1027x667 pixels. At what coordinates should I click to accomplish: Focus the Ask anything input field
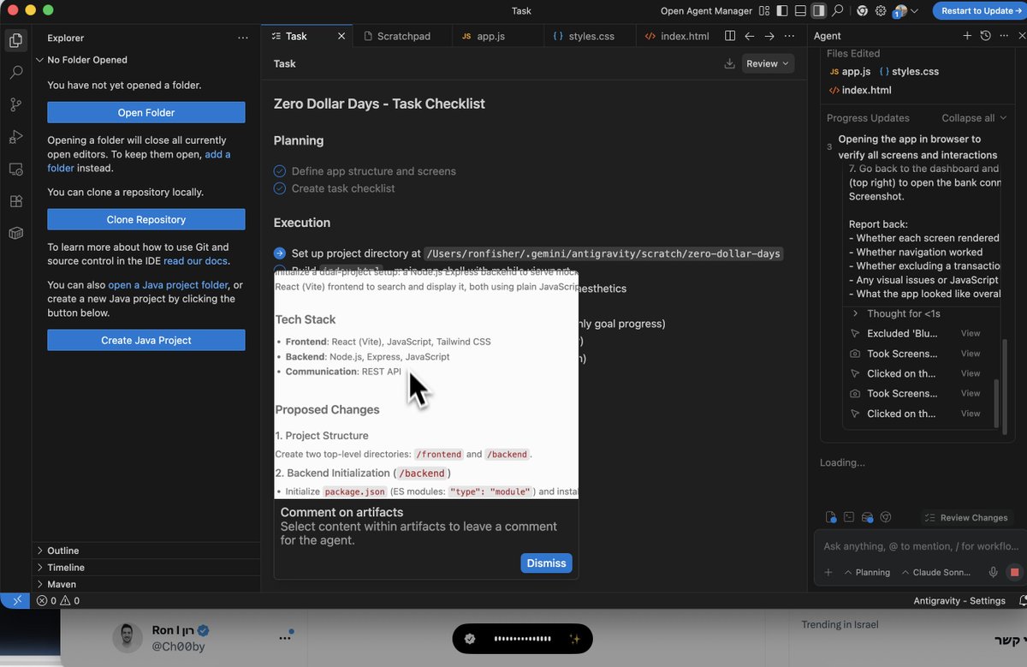920,546
